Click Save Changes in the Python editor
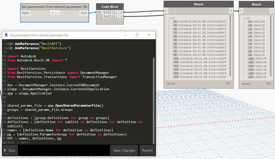 (x=124, y=150)
